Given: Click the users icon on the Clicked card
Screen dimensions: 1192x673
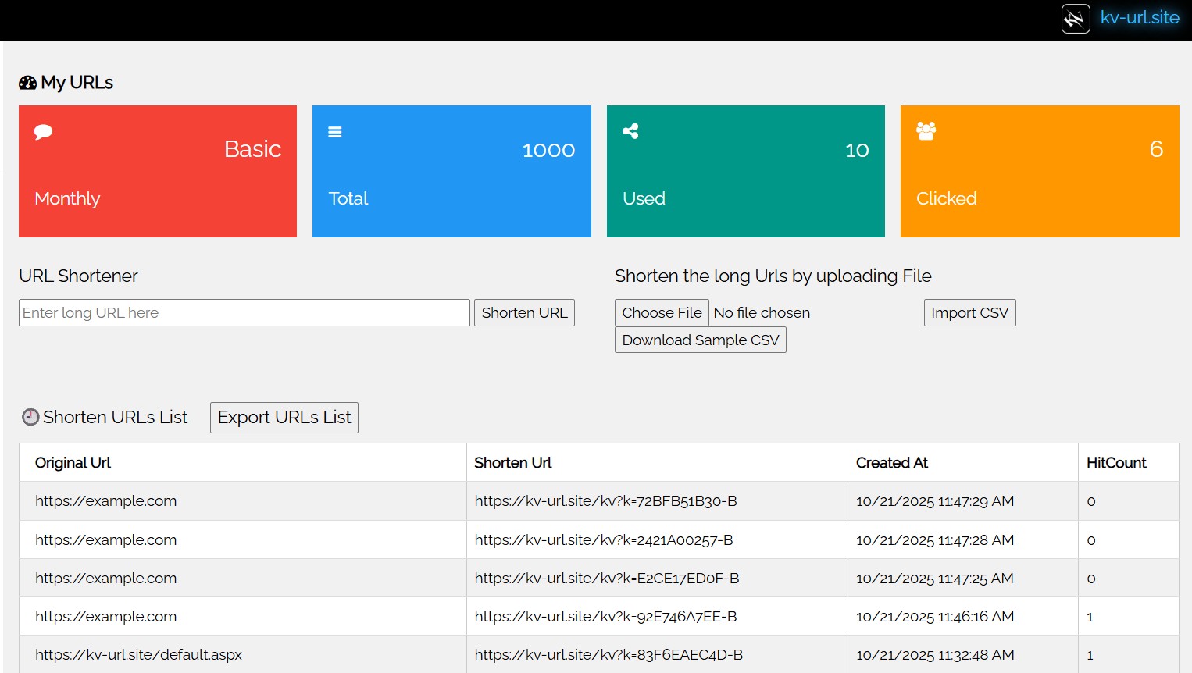Looking at the screenshot, I should (x=925, y=132).
